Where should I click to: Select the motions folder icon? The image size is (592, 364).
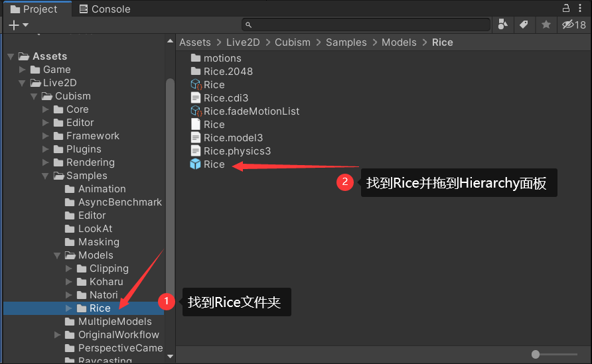(x=196, y=58)
